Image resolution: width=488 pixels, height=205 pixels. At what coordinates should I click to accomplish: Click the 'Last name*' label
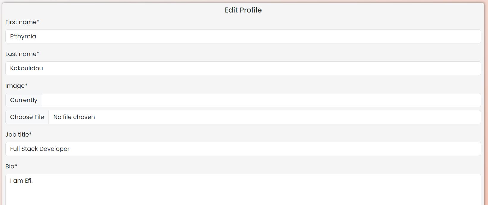coord(22,54)
